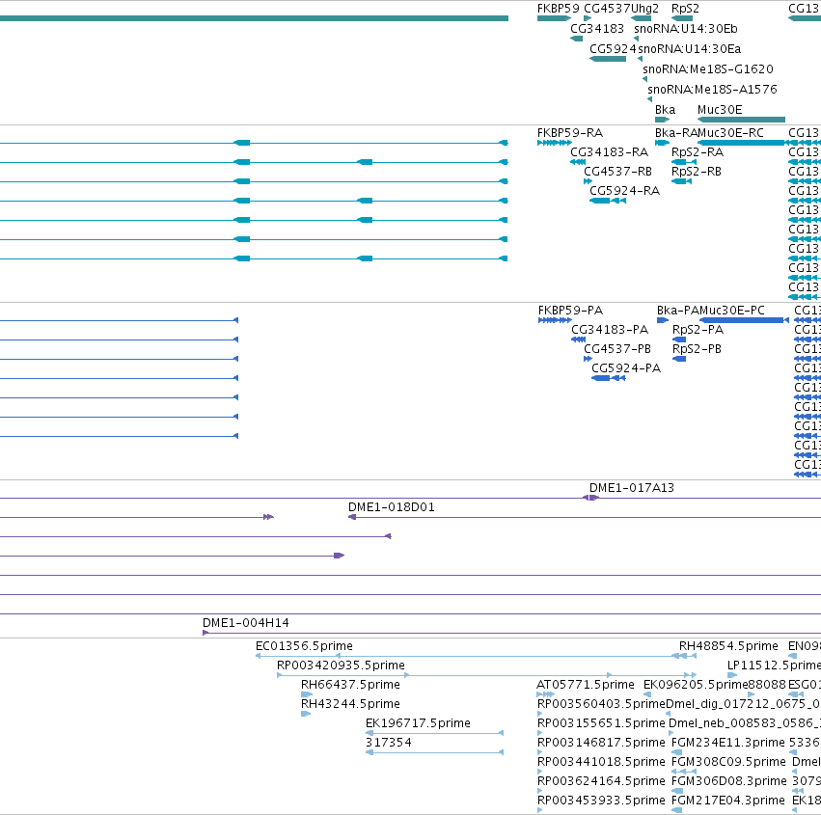
Task: Select the Uhg2 gene label
Action: (644, 9)
